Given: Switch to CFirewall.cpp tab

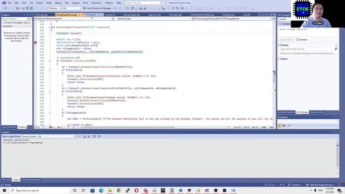Looking at the screenshot, I should point(41,15).
